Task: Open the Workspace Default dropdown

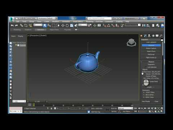Action: click(x=46, y=18)
